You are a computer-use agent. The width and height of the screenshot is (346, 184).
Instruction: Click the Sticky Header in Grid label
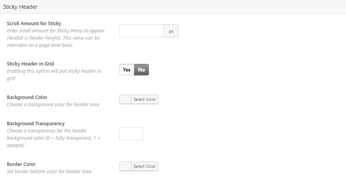(x=30, y=64)
